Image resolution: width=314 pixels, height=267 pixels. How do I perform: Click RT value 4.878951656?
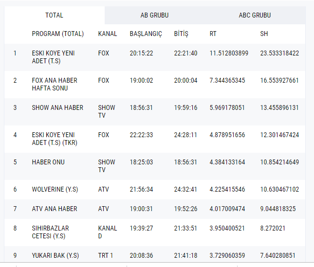tap(227, 135)
